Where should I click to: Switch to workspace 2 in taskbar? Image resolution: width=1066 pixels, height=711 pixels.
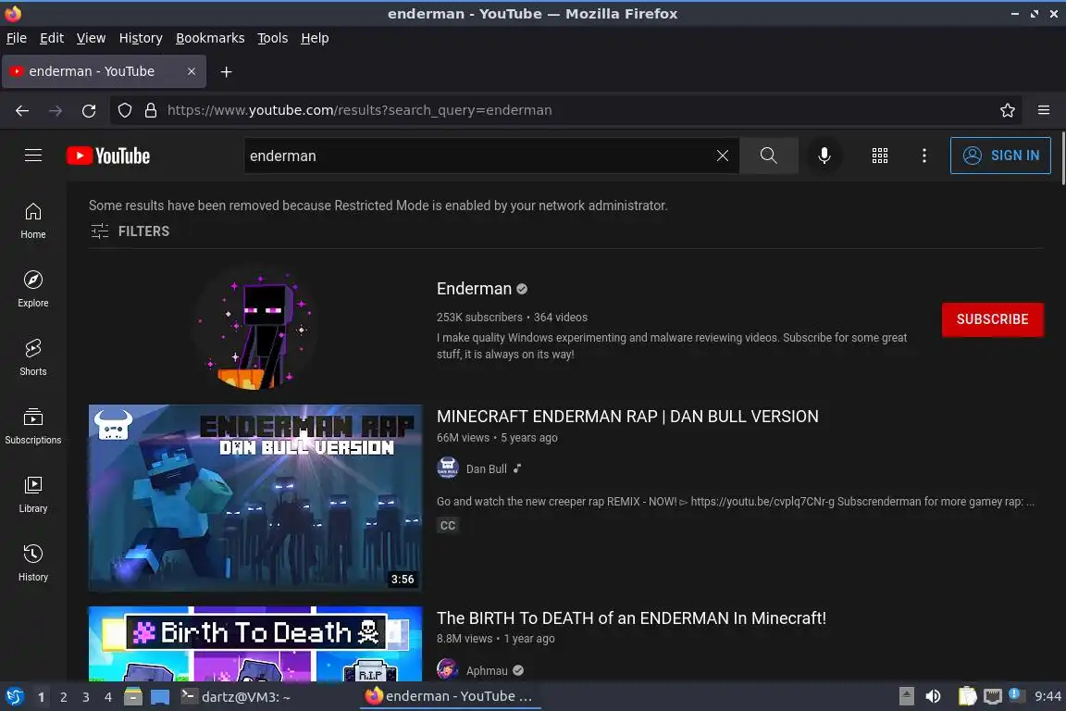pos(63,697)
